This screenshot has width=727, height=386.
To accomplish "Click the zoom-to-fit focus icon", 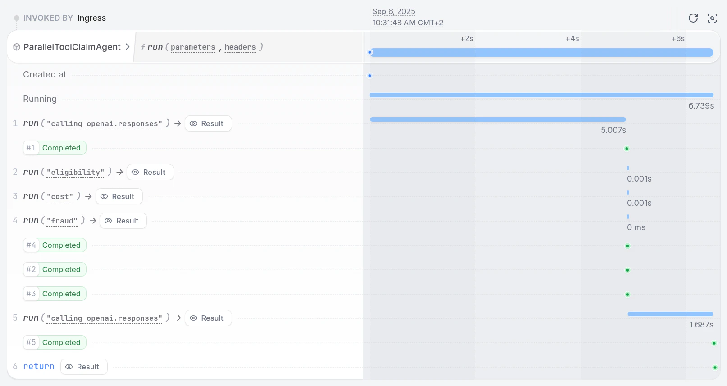I will [x=712, y=18].
